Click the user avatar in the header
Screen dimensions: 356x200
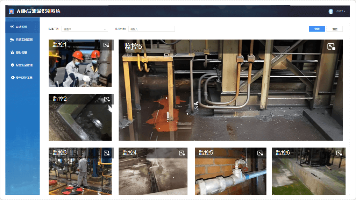pyautogui.click(x=330, y=11)
